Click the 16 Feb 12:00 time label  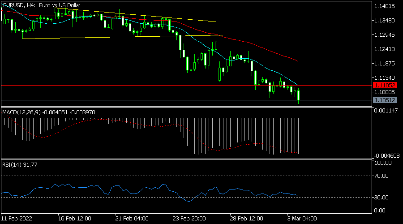(x=74, y=219)
